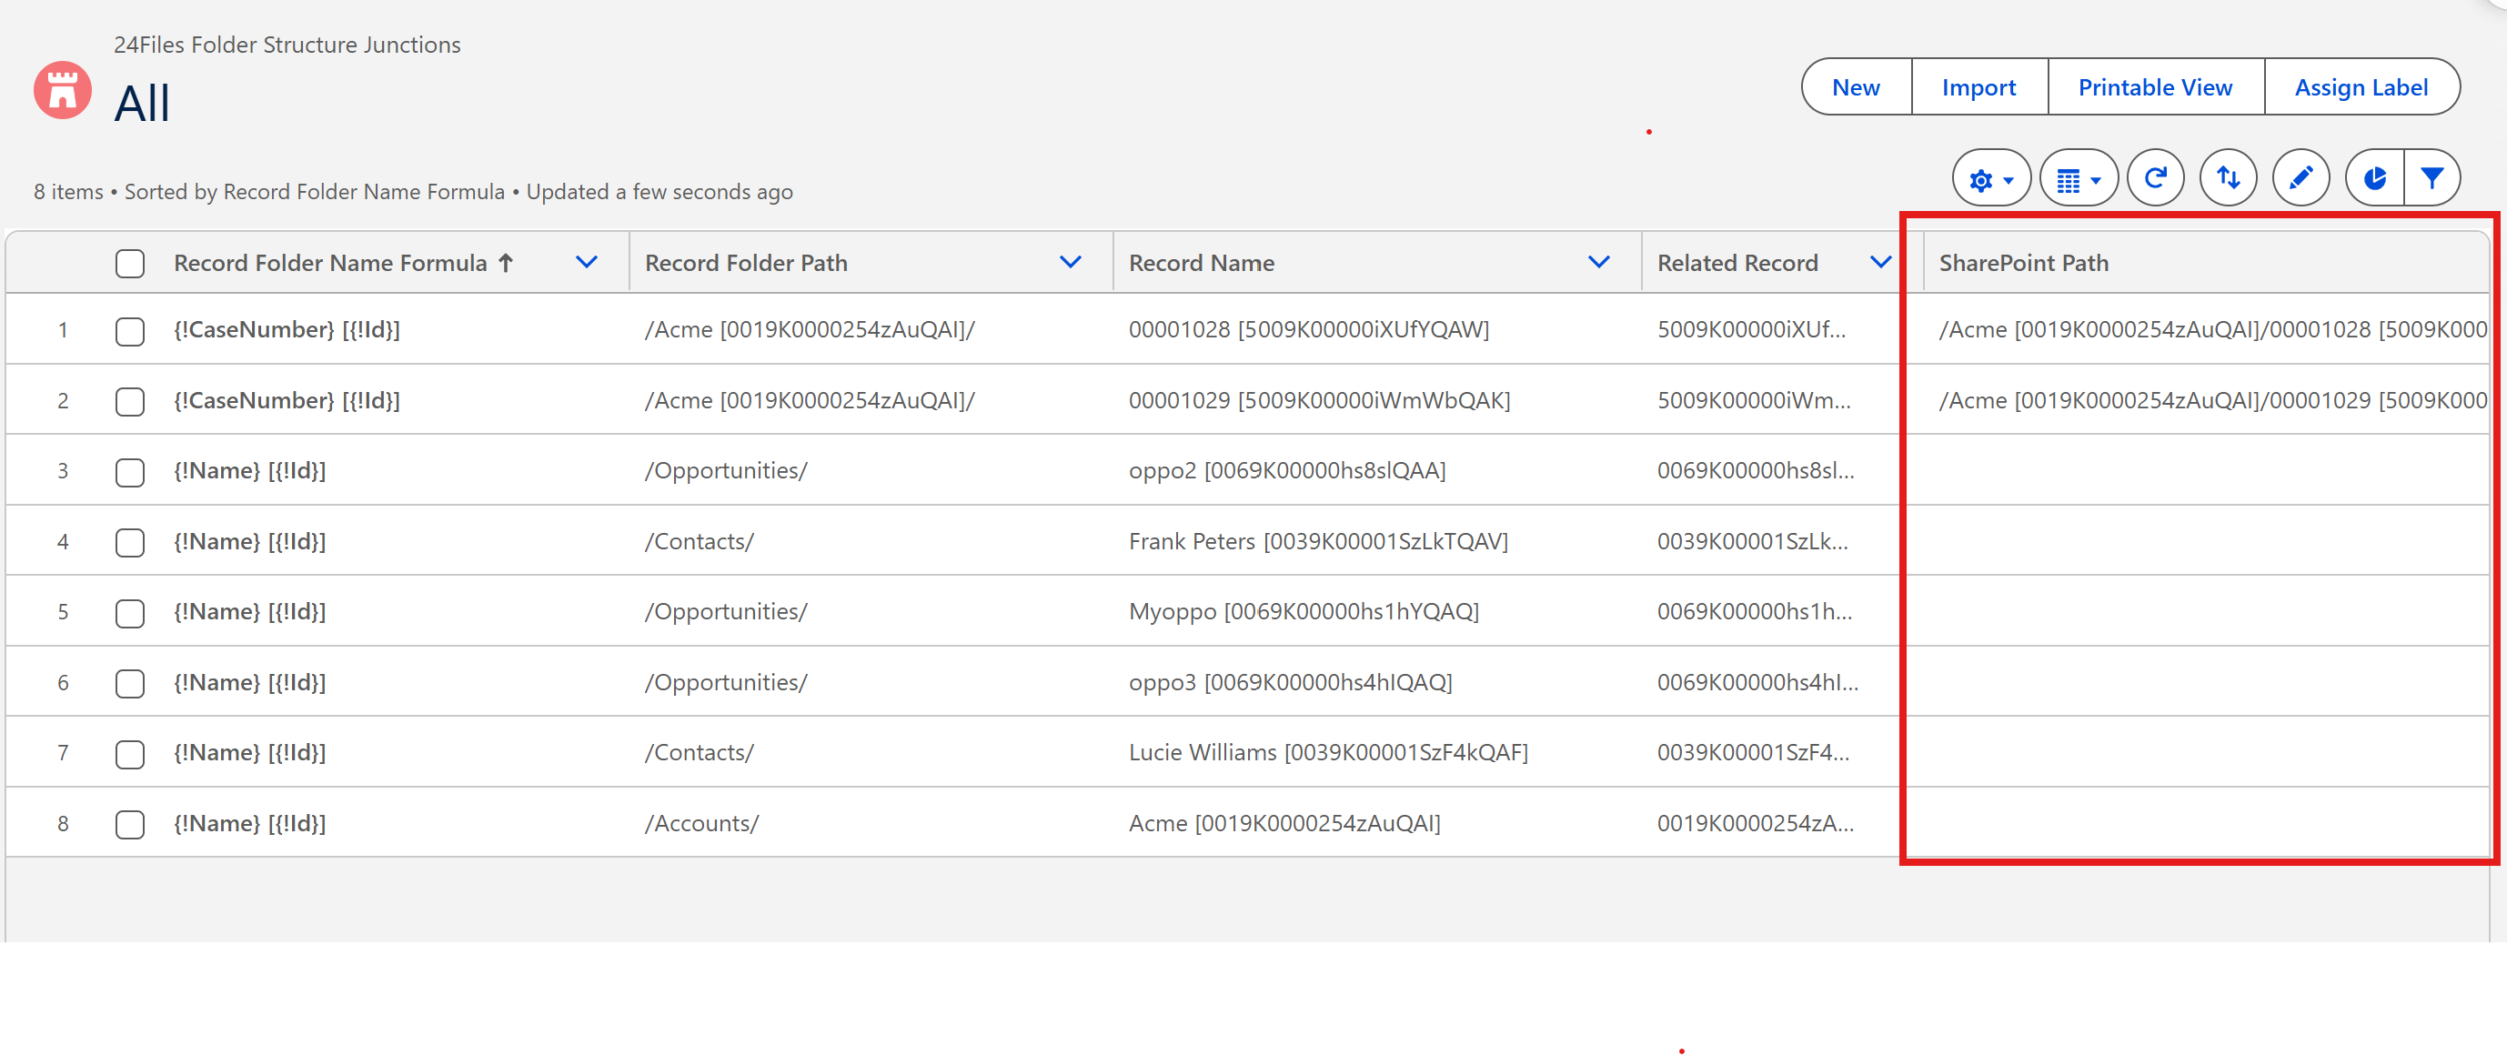Open related record 0019K0000254zA...
This screenshot has height=1055, width=2507.
click(x=1756, y=824)
